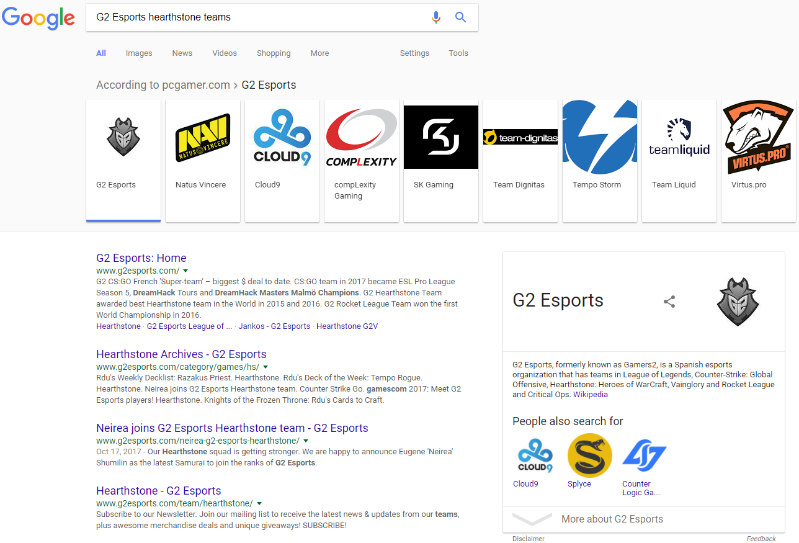Screen dimensions: 799x543
Task: Open Neirea joins G2 Esports Hearthstone team
Action: coord(232,428)
